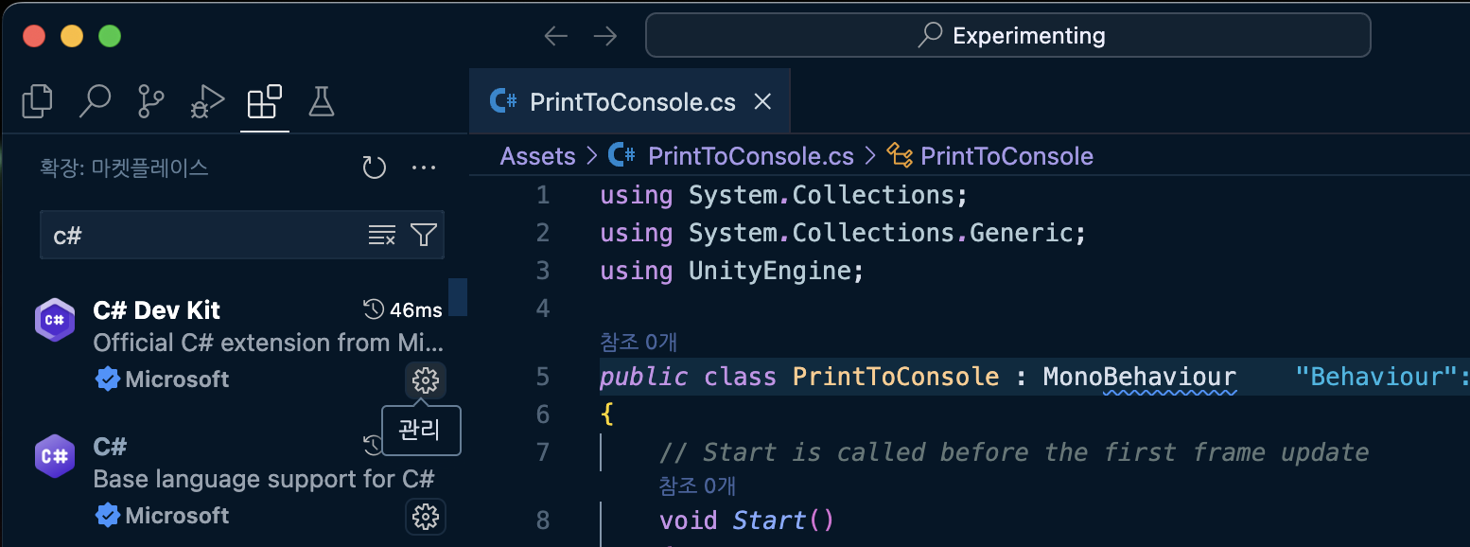The height and width of the screenshot is (547, 1470).
Task: Click the MonoBehaviour identifier on line 5
Action: pyautogui.click(x=1139, y=377)
